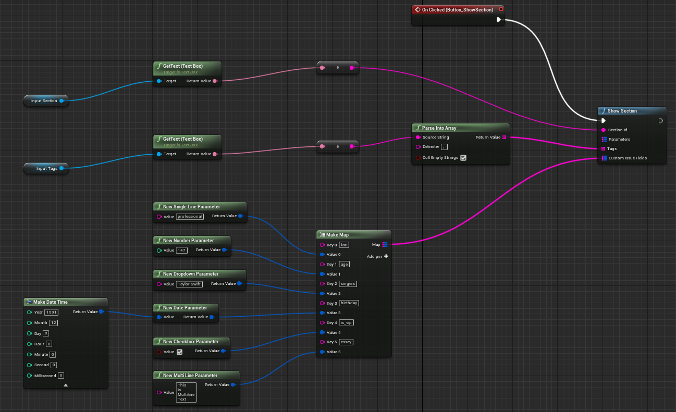Select the New Dropdown Parameter node title
This screenshot has height=412, width=676.
point(190,274)
